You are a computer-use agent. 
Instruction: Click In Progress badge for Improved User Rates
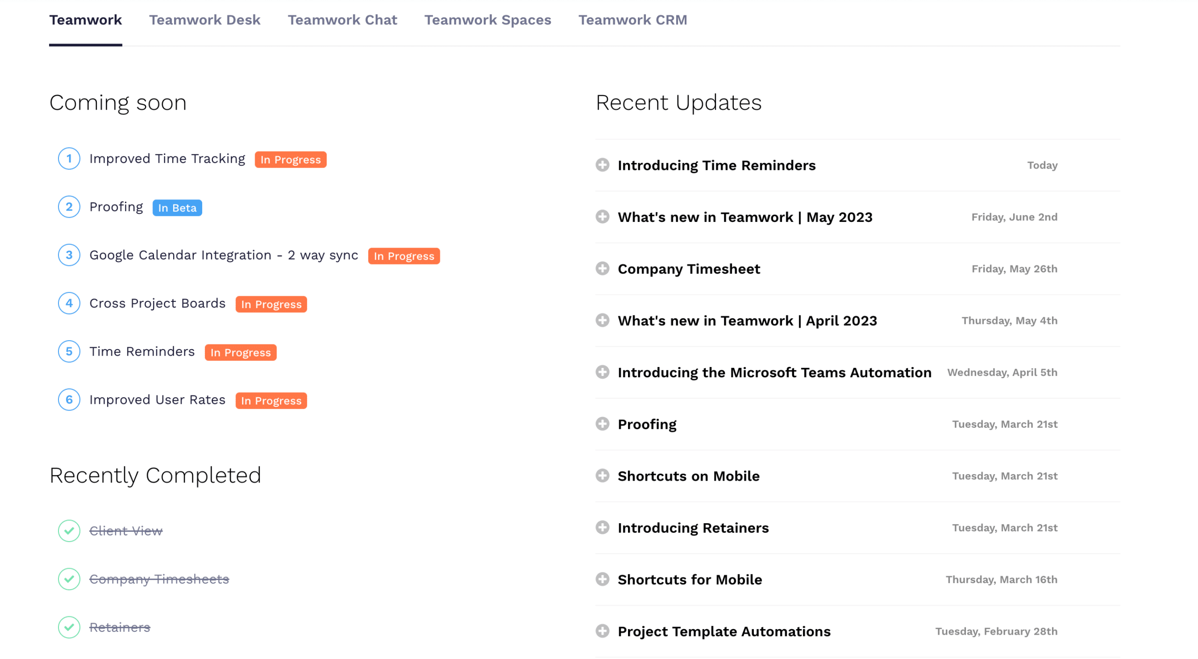(271, 401)
